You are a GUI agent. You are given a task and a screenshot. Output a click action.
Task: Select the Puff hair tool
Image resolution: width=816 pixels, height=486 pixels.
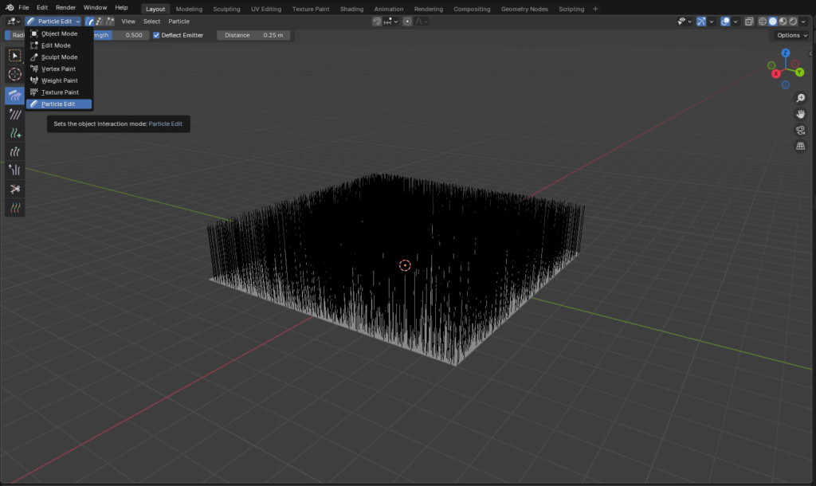tap(14, 170)
